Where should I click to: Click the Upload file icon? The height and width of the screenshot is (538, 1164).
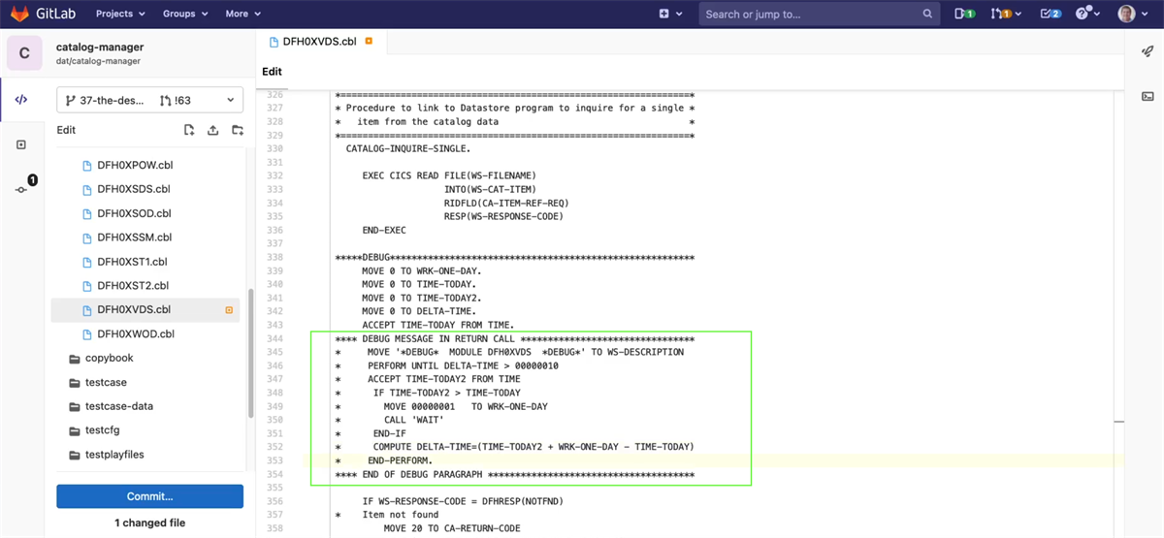tap(212, 130)
